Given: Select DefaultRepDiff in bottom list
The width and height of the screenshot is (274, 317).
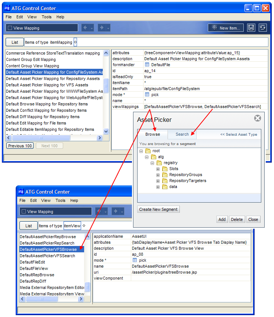Looking at the screenshot, I should tap(33, 281).
